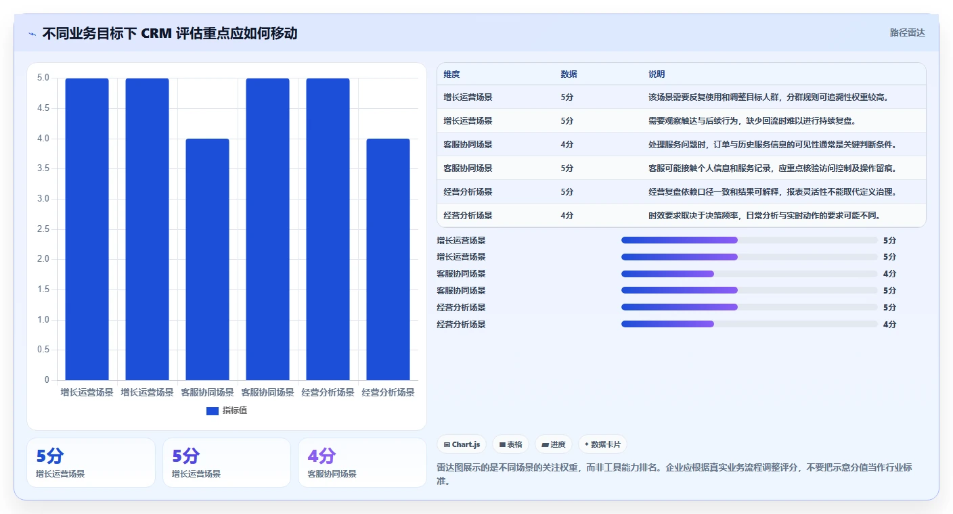Click the 经营分析场景 progress bar showing 5分
The image size is (953, 514).
click(x=749, y=308)
